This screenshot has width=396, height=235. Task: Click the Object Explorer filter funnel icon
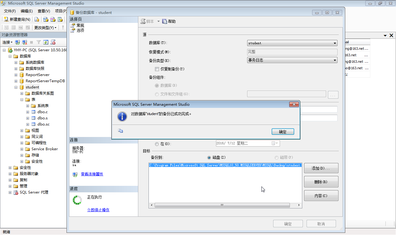click(x=39, y=42)
